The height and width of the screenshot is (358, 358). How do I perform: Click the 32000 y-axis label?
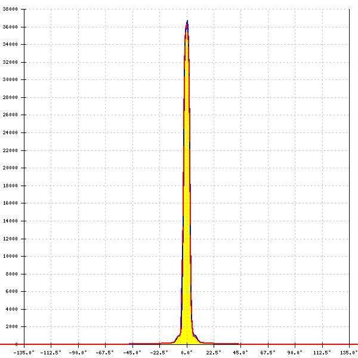[x=10, y=62]
